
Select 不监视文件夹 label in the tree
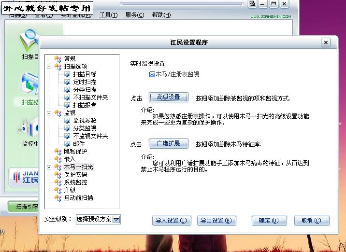tap(90, 136)
